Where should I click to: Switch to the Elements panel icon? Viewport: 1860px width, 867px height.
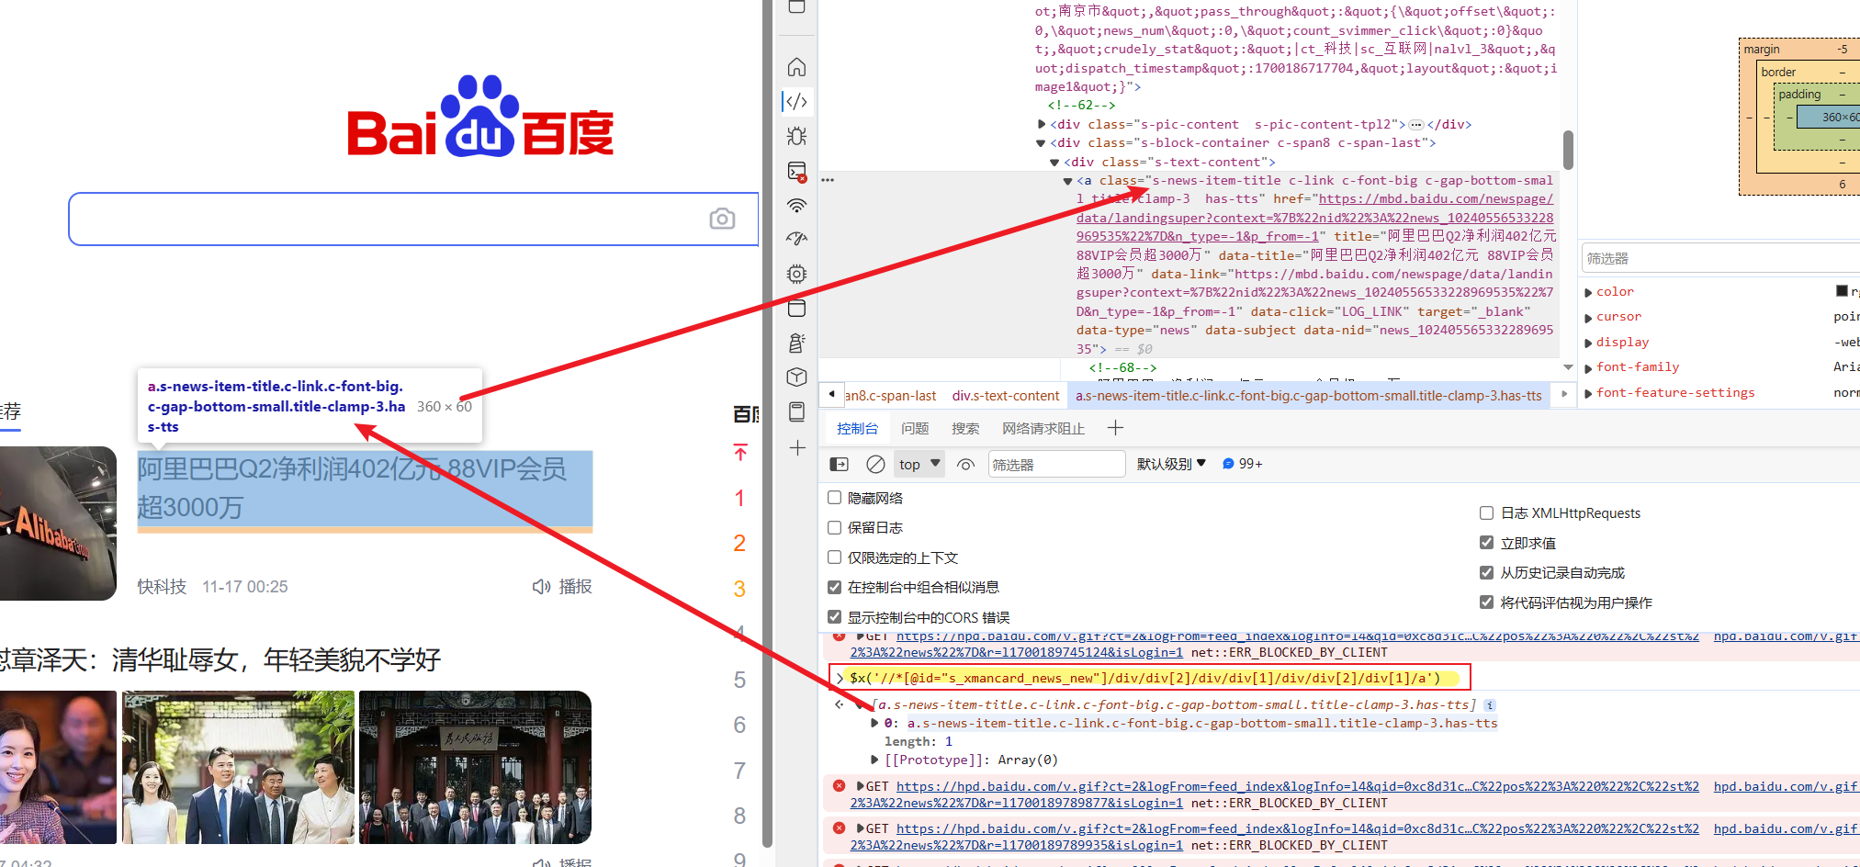click(x=797, y=101)
